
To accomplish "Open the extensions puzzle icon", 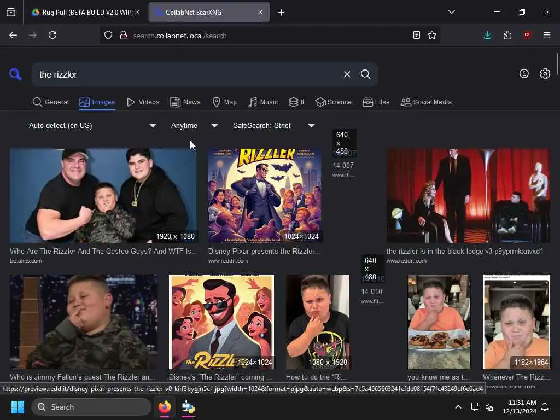I will pyautogui.click(x=507, y=35).
